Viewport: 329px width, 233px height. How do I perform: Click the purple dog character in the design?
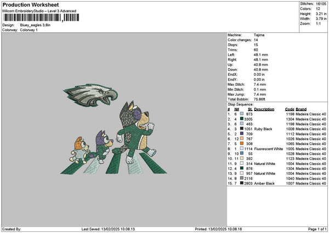(101, 147)
